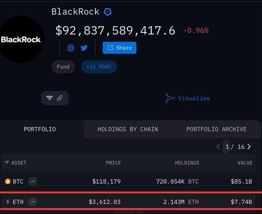The width and height of the screenshot is (262, 214).
Task: Click the BlackRock logo avatar
Action: (x=21, y=39)
